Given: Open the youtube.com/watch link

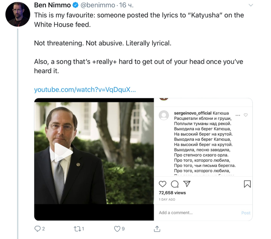Looking at the screenshot, I should click(85, 89).
